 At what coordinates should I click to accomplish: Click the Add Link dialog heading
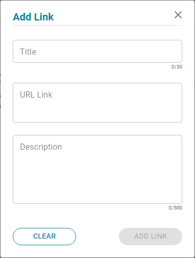[x=33, y=17]
